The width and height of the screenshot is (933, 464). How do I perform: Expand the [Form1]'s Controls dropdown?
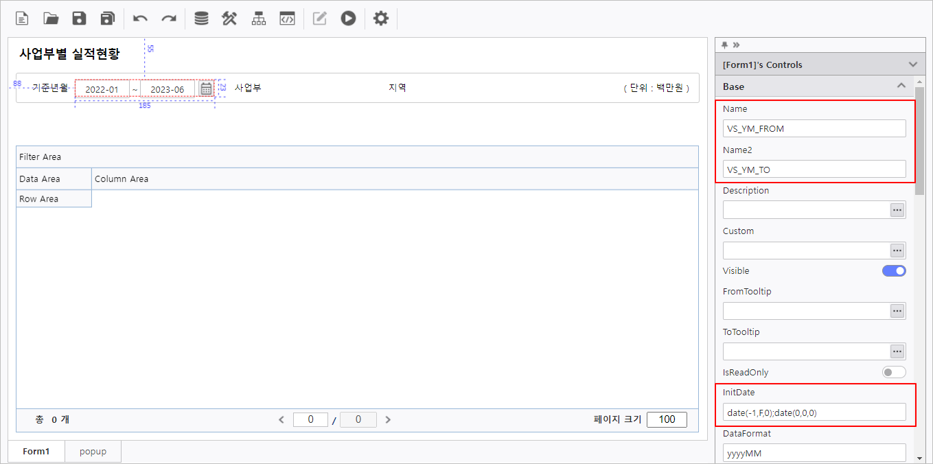912,65
